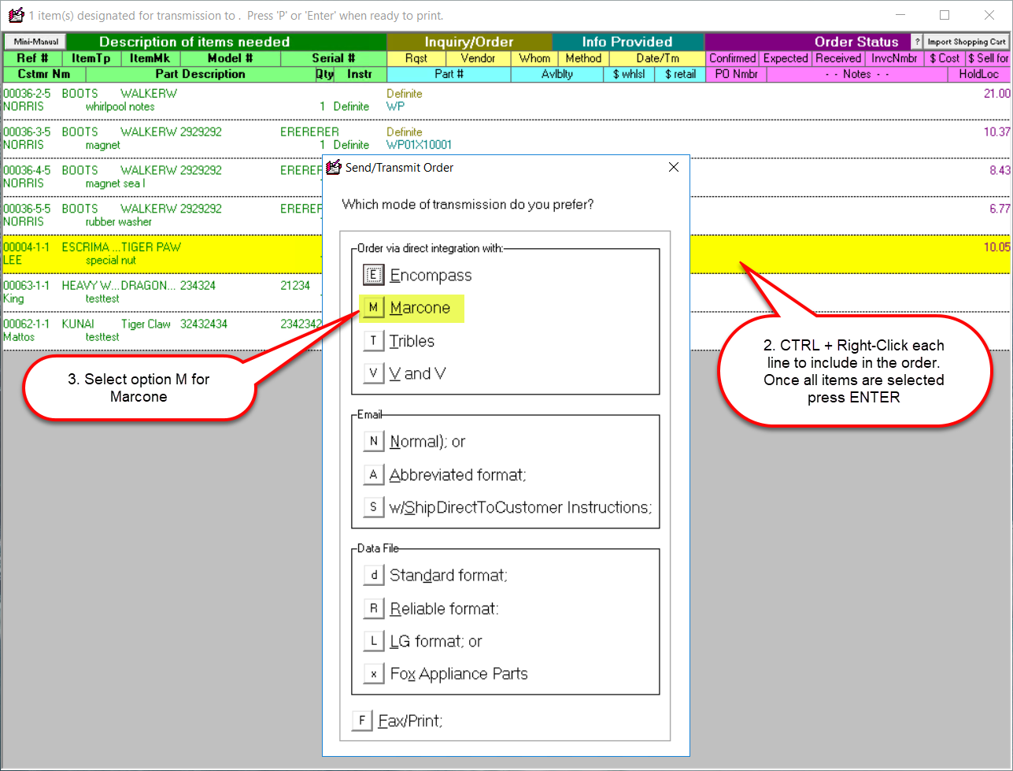
Task: Click the highlighted row reference 00004-1-1
Action: 28,247
